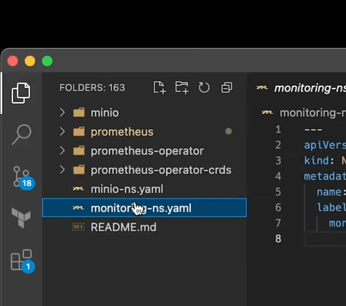
Task: Click the New File icon in explorer header
Action: coord(160,88)
